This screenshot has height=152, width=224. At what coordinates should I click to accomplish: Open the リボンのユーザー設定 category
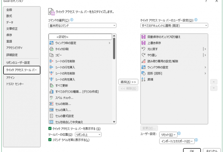pos(18,62)
